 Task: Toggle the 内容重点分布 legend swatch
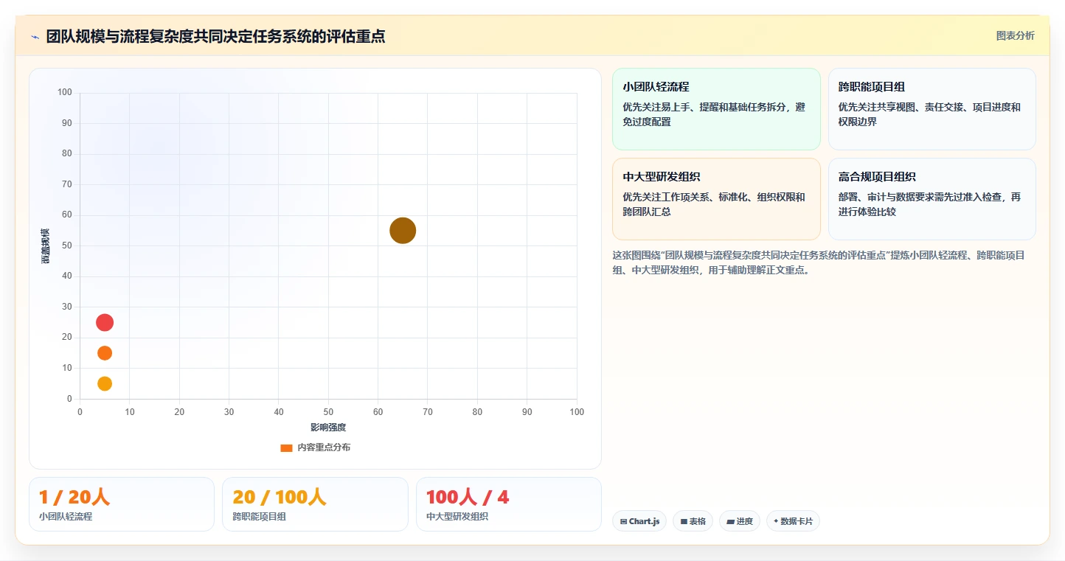[x=286, y=447]
